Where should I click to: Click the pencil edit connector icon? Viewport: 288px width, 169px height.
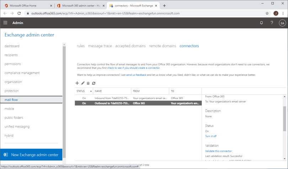pyautogui.click(x=83, y=83)
